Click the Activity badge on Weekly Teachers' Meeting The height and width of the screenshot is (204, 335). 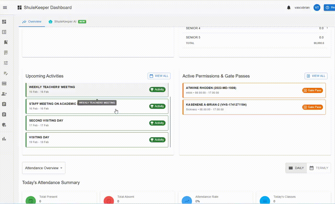(x=157, y=89)
